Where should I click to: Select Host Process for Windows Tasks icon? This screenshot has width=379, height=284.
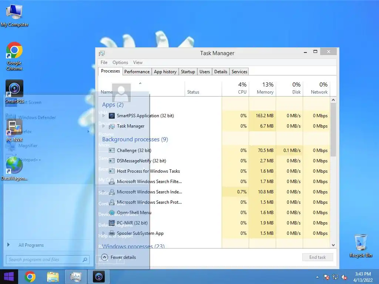pyautogui.click(x=112, y=171)
